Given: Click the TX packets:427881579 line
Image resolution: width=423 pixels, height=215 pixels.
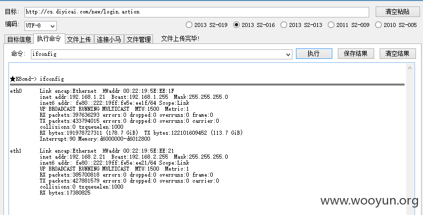Looking at the screenshot, I should [129, 181].
